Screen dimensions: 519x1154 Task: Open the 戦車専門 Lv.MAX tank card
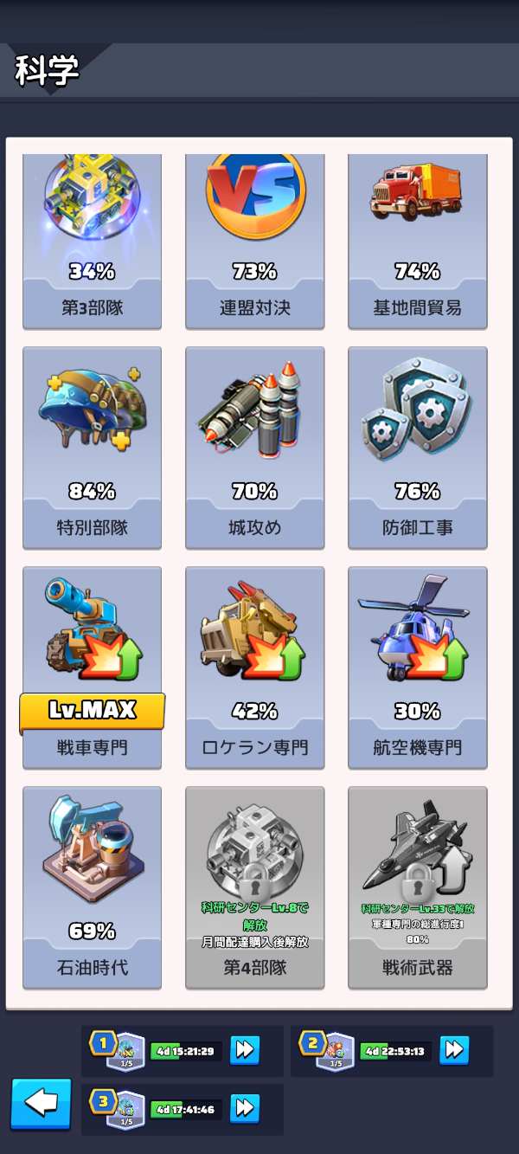pos(92,667)
